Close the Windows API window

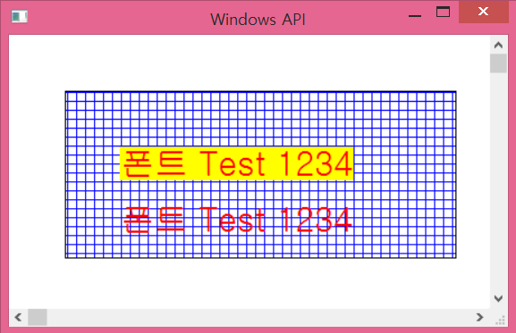click(x=484, y=12)
